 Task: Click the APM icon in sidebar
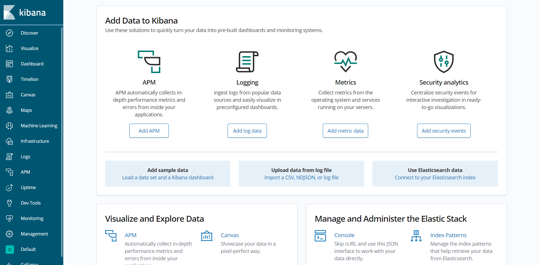point(9,172)
